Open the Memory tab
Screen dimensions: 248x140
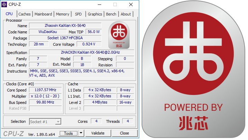pyautogui.click(x=63, y=14)
